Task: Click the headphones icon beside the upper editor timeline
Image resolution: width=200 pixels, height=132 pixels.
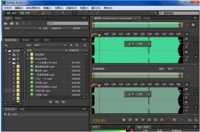Action: pos(187,34)
